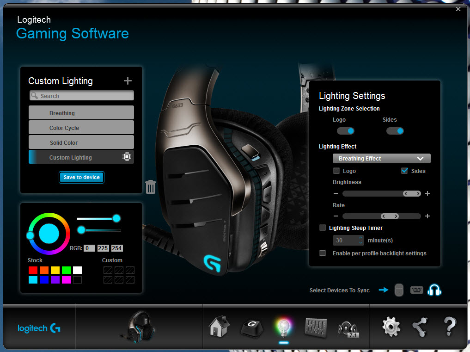Check the Logo effect checkbox
Viewport: 470px width, 352px height.
coord(336,171)
